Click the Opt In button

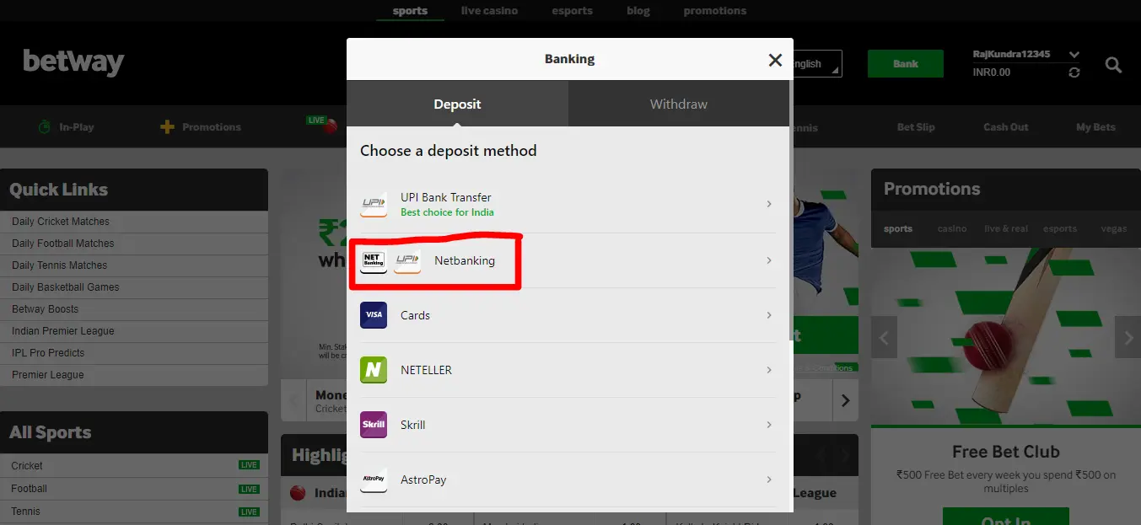point(1006,517)
